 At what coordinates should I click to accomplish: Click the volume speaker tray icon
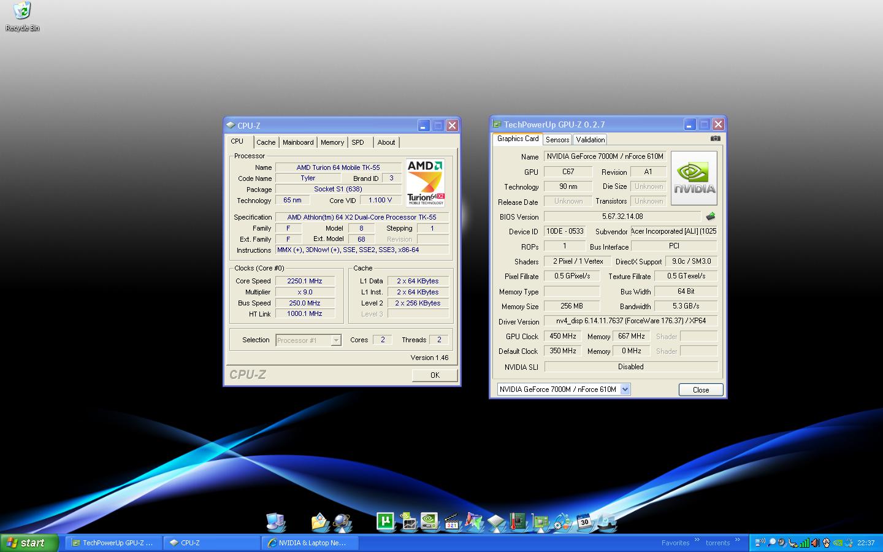pyautogui.click(x=816, y=543)
